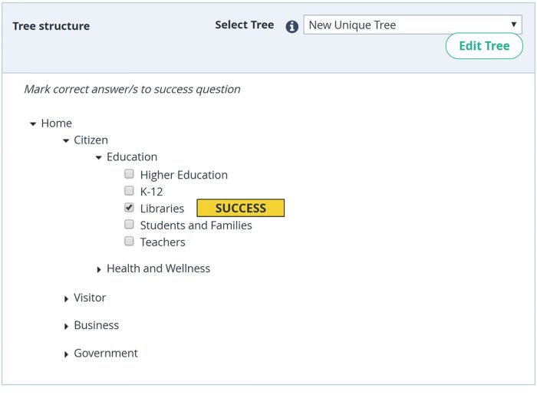Check the Teachers checkbox
The height and width of the screenshot is (395, 537).
coord(129,241)
